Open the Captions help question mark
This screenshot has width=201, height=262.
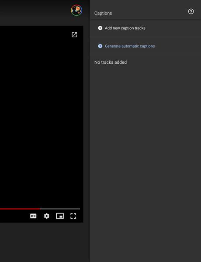click(x=191, y=11)
